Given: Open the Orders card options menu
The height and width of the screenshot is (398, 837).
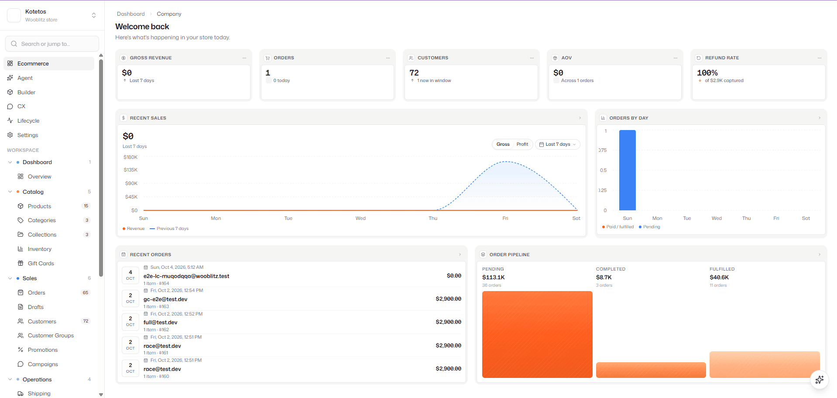Looking at the screenshot, I should click(x=388, y=58).
